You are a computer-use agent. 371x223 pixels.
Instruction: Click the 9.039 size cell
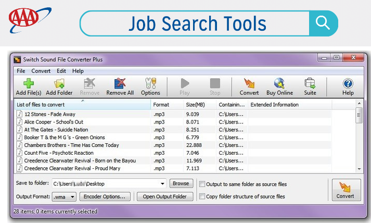[x=193, y=114]
